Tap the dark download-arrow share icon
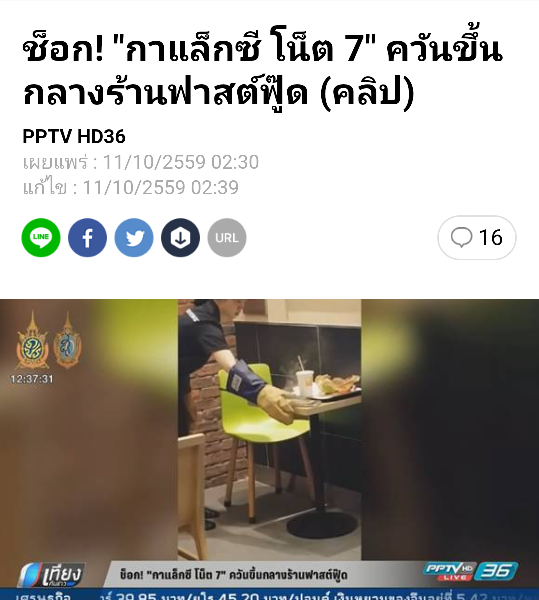The image size is (539, 600). point(180,238)
